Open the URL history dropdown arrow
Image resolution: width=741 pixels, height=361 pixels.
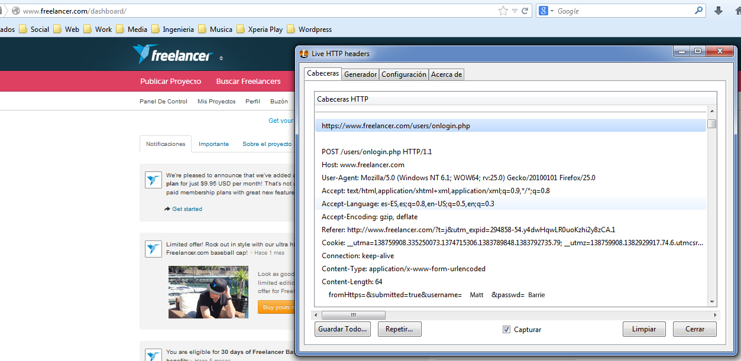[515, 11]
